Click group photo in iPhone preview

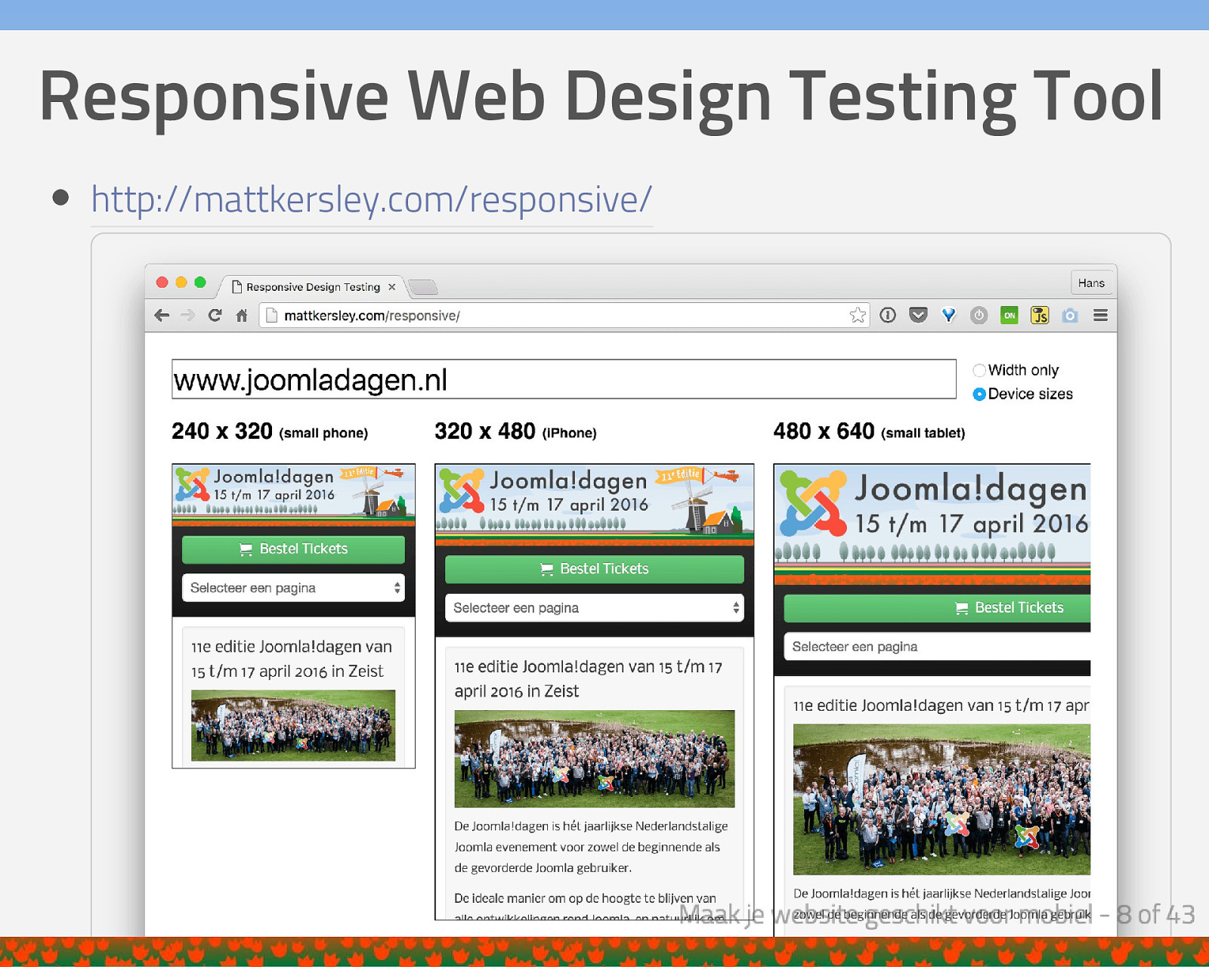[594, 758]
